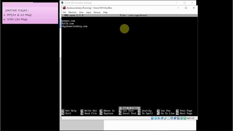Open the Input menu

pyautogui.click(x=88, y=12)
